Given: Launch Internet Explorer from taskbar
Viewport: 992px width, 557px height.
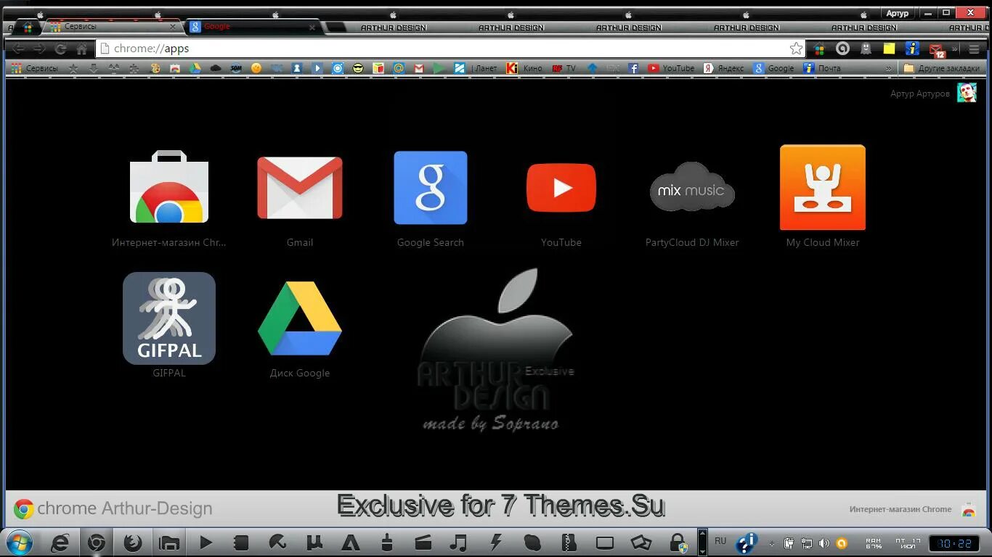Looking at the screenshot, I should point(60,542).
